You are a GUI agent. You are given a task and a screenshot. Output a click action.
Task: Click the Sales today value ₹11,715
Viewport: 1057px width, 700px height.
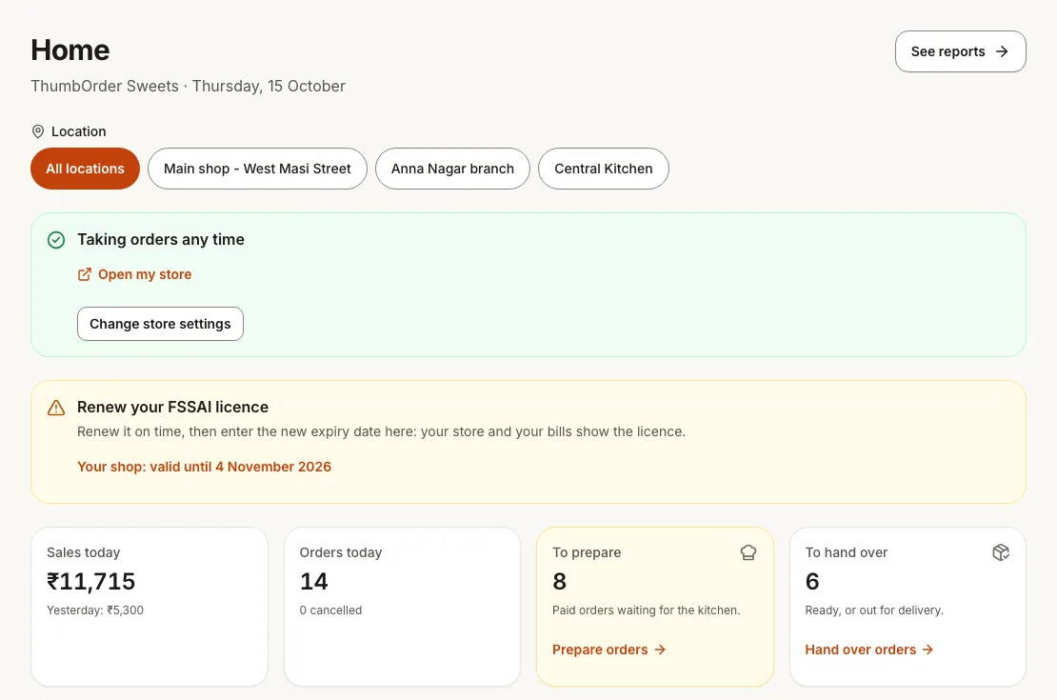(91, 581)
